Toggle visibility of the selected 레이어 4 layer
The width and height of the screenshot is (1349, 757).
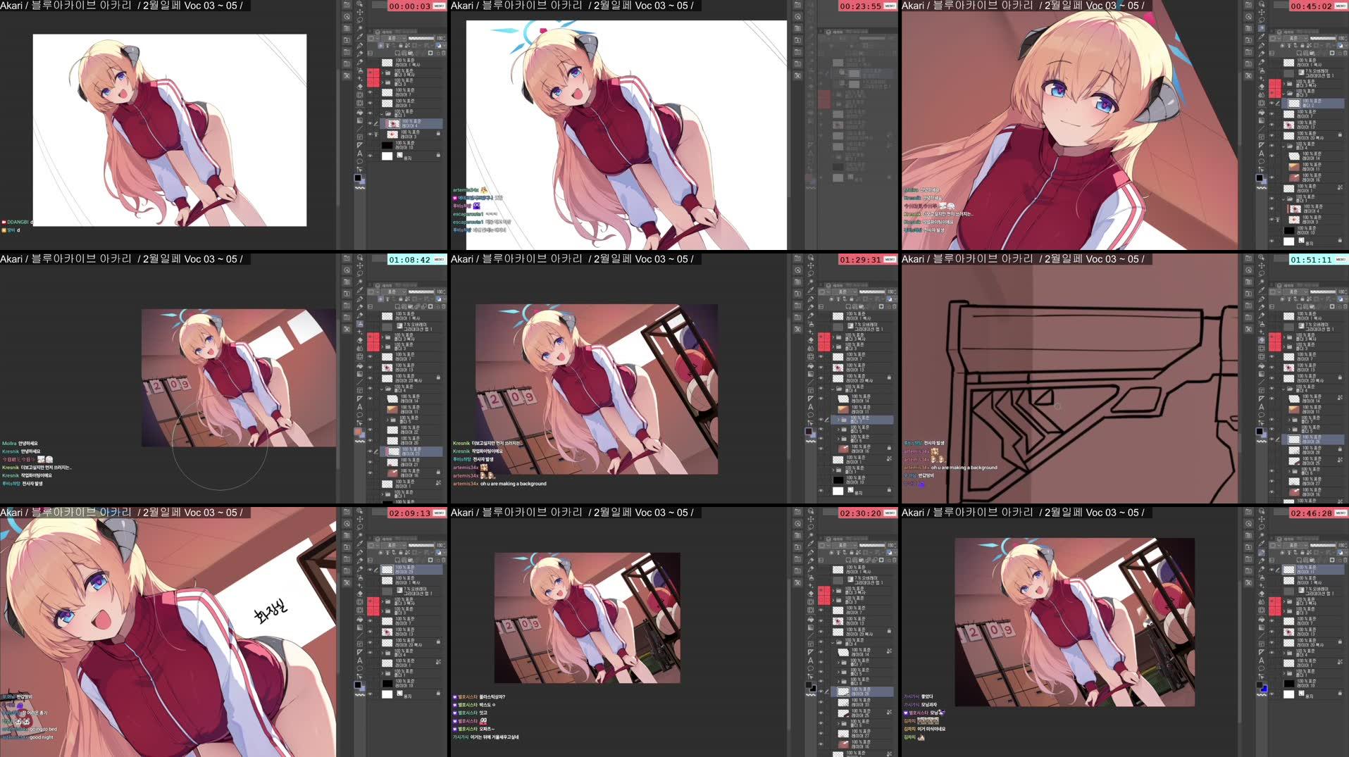(370, 123)
